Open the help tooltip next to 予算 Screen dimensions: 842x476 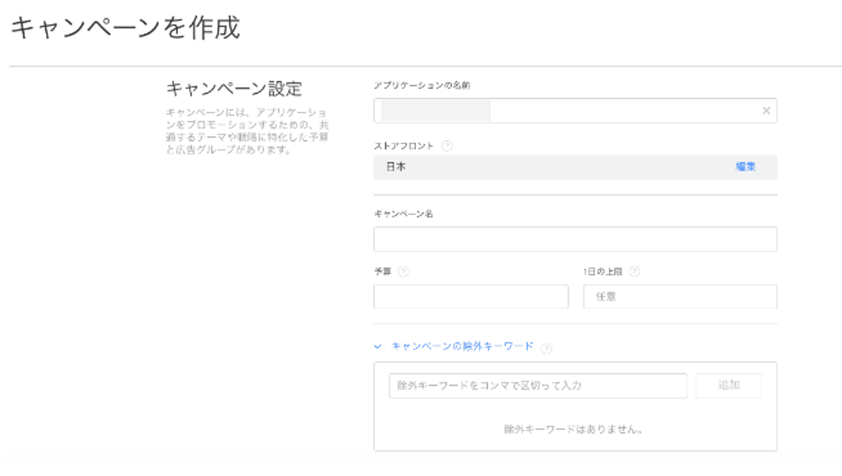tap(404, 273)
